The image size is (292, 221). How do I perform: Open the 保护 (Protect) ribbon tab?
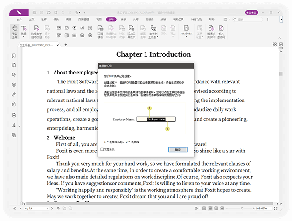(x=124, y=20)
